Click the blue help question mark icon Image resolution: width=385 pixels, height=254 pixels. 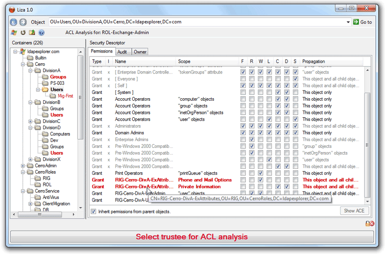coord(41,33)
